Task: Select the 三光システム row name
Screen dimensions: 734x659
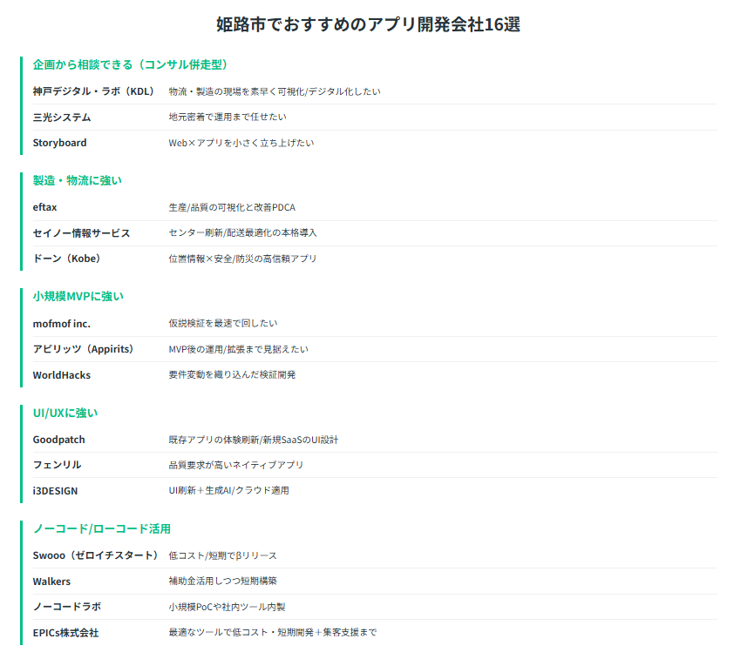Action: tap(62, 118)
